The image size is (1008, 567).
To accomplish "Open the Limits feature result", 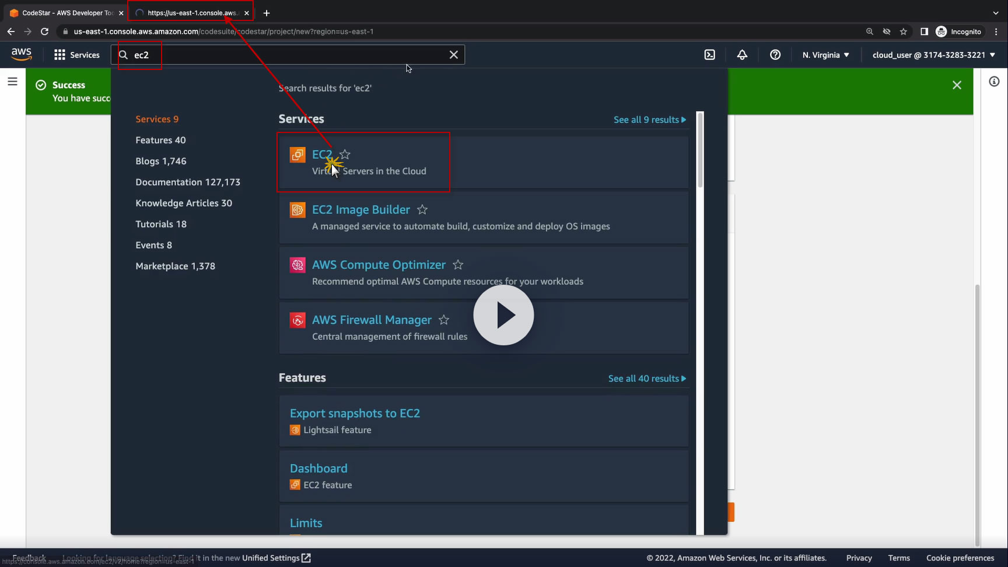I will tap(306, 523).
